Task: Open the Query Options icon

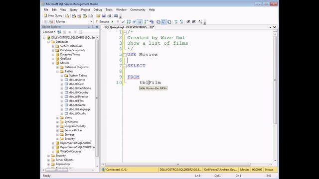Action: (134, 21)
